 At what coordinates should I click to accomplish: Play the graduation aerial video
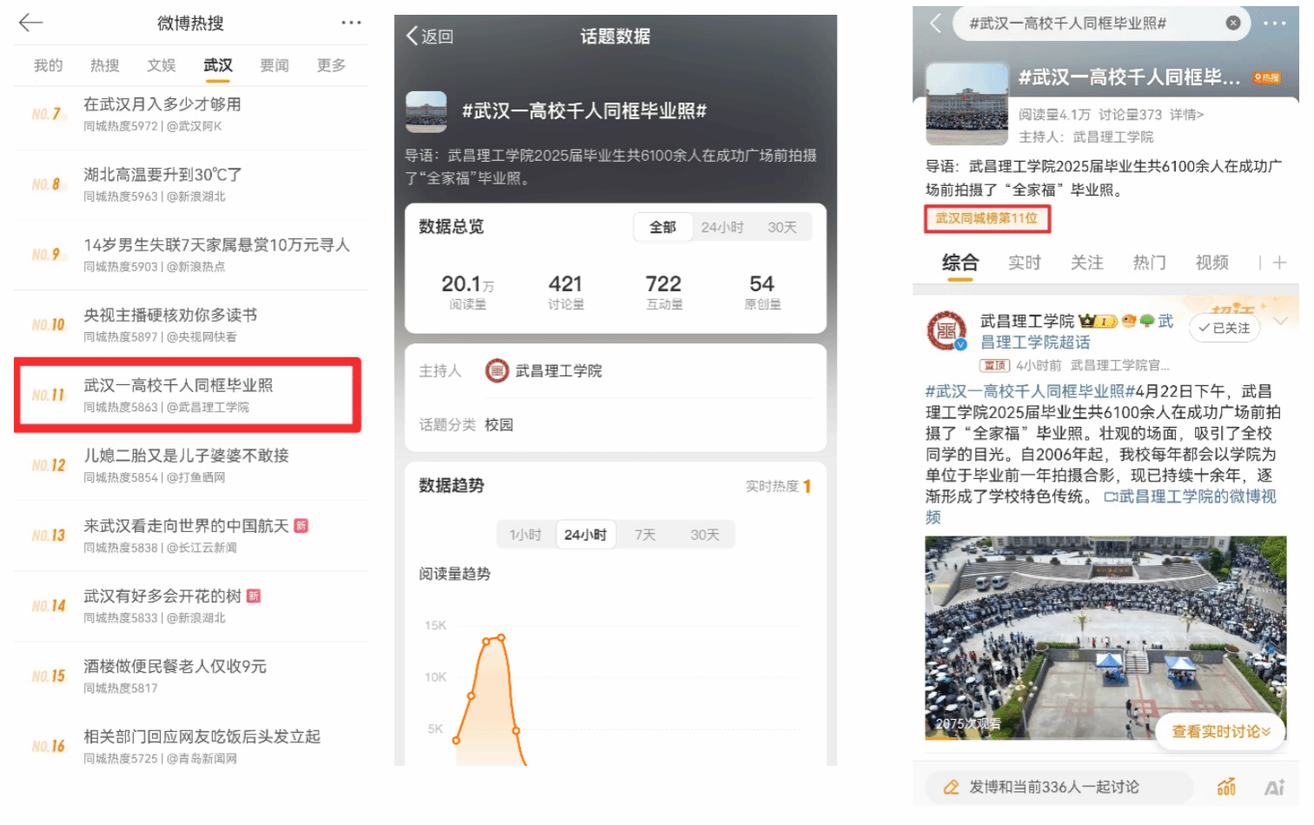1105,637
